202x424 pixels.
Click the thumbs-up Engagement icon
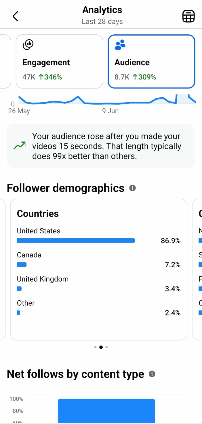click(28, 44)
